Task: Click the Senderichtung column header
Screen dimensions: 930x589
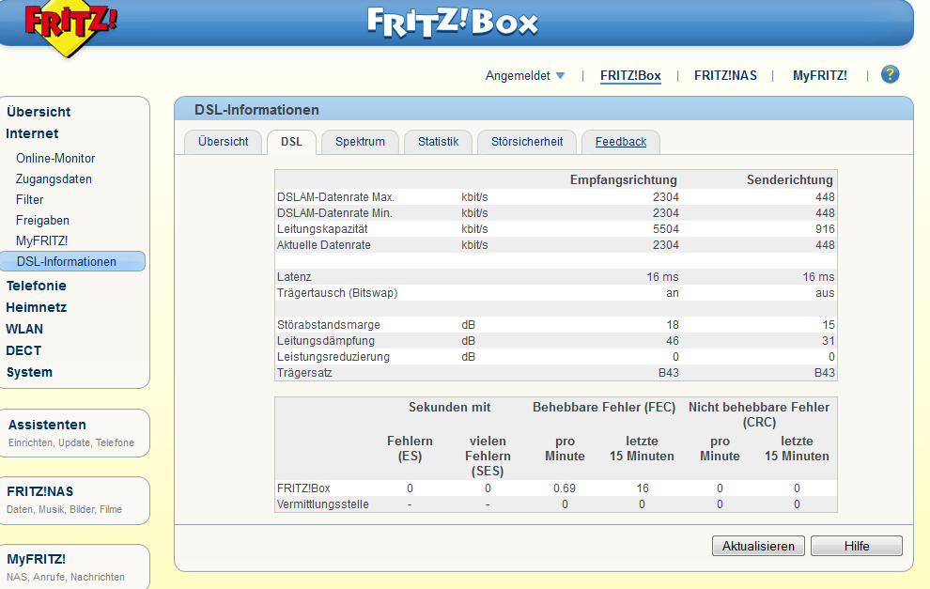Action: 789,179
